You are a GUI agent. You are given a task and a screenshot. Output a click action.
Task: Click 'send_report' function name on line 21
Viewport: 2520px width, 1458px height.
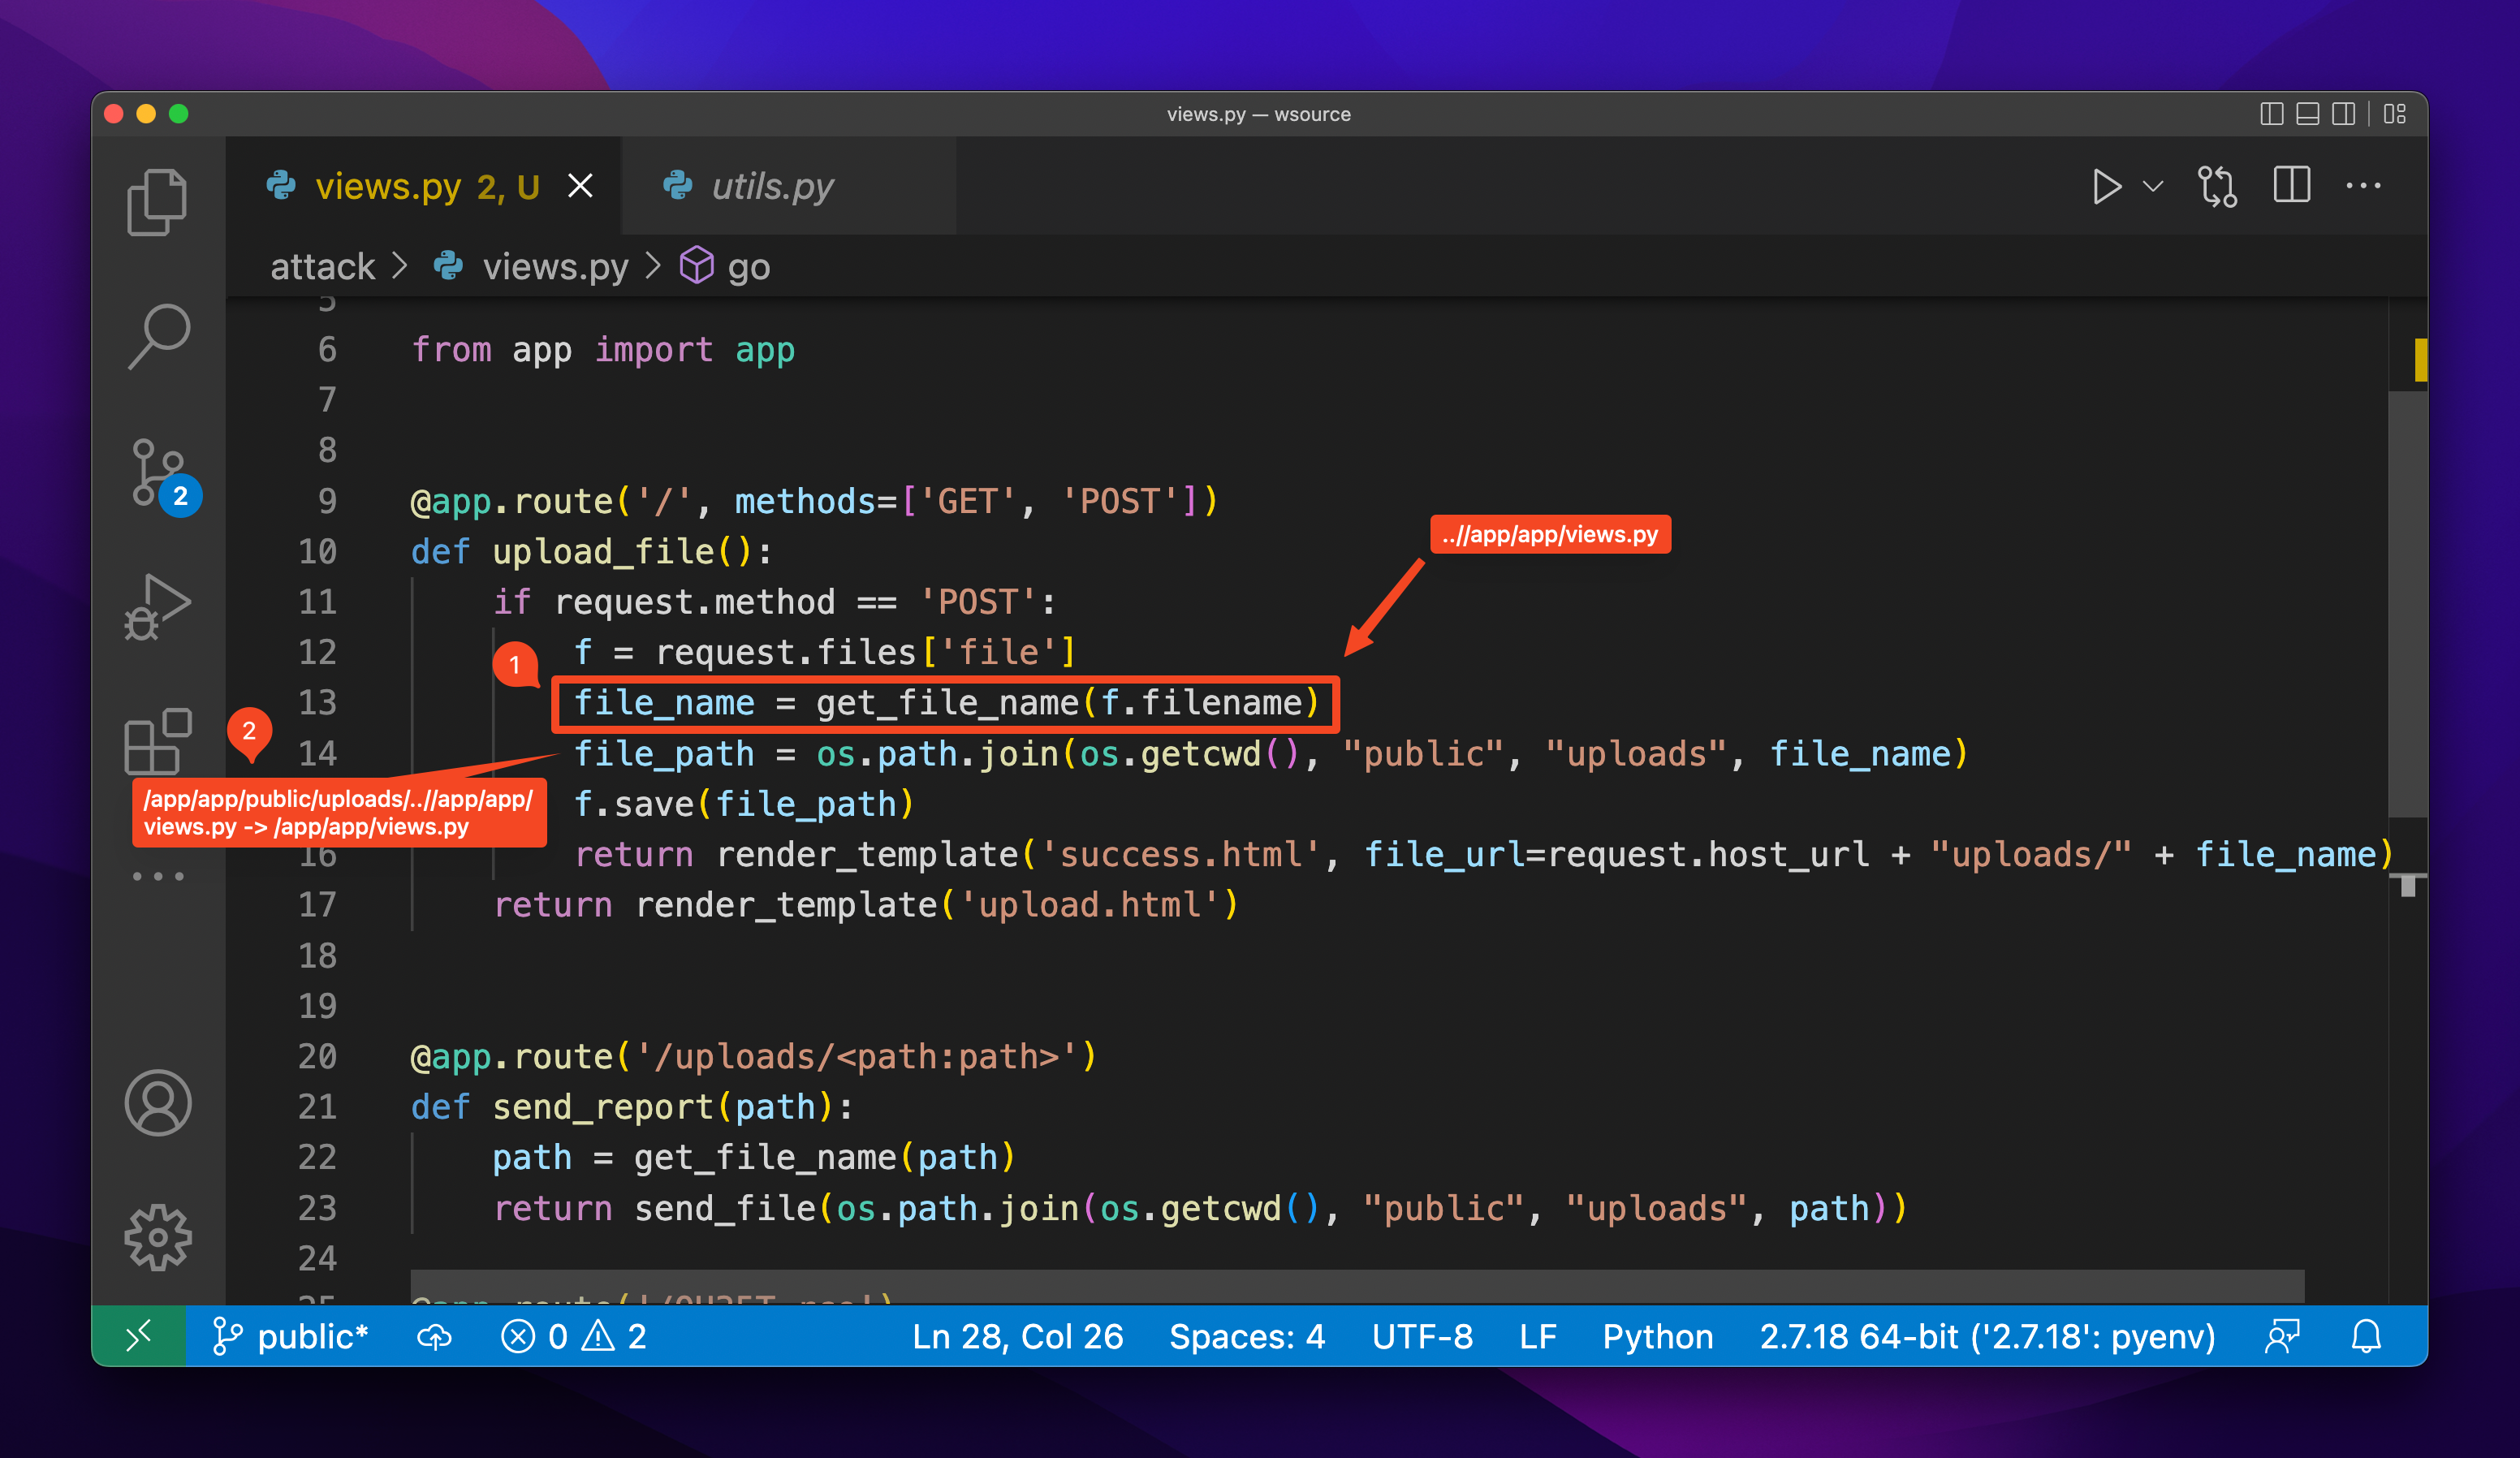coord(603,1108)
